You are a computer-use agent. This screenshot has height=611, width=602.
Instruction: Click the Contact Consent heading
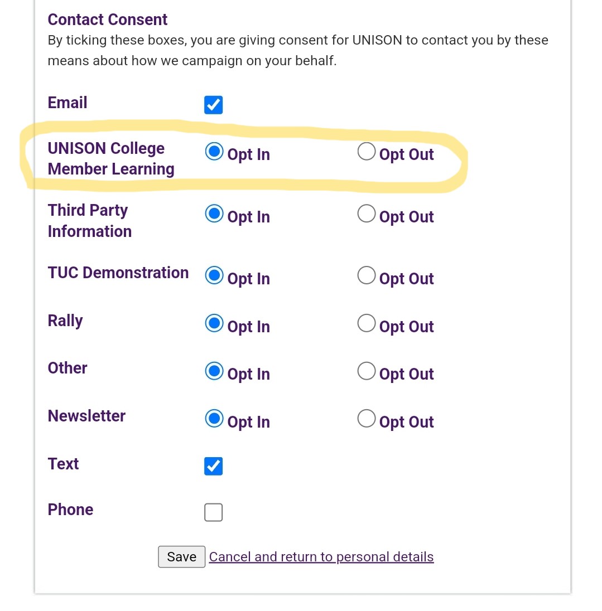point(108,20)
